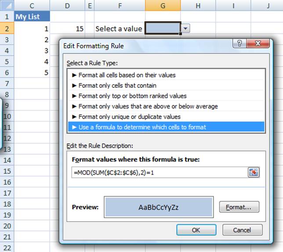Select 'Format only unique or duplicate values'

pos(129,117)
